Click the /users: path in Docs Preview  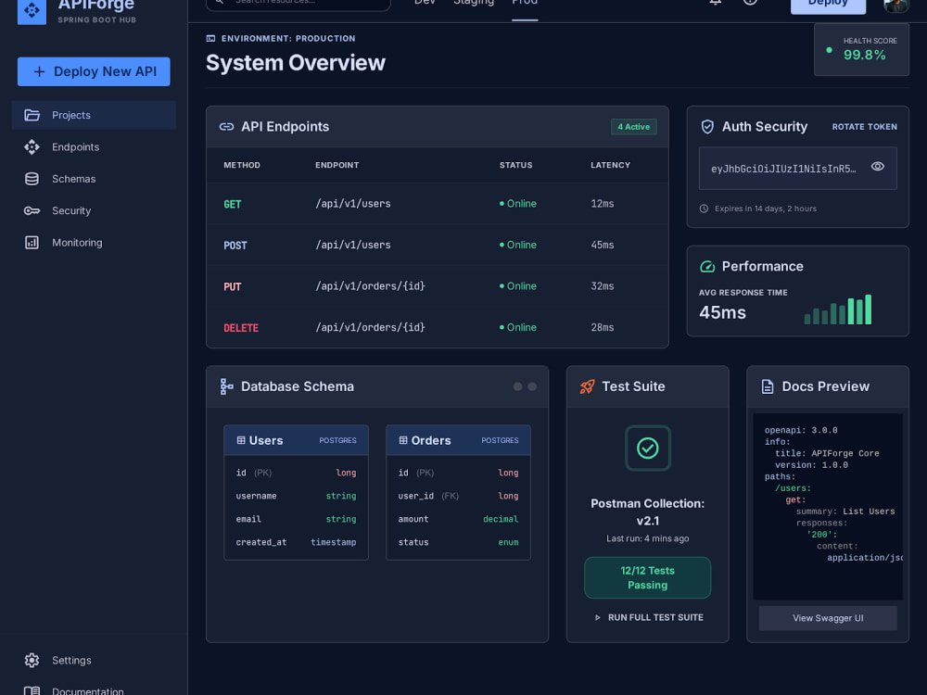[793, 488]
